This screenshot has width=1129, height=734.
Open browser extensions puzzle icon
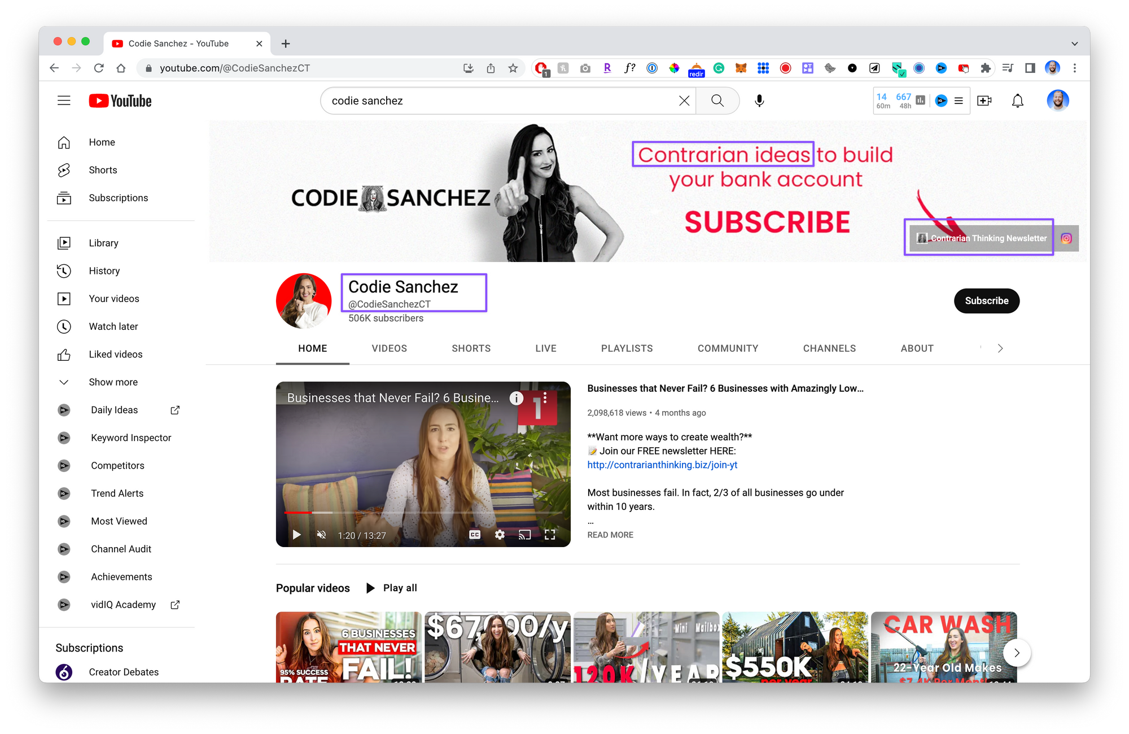[986, 68]
